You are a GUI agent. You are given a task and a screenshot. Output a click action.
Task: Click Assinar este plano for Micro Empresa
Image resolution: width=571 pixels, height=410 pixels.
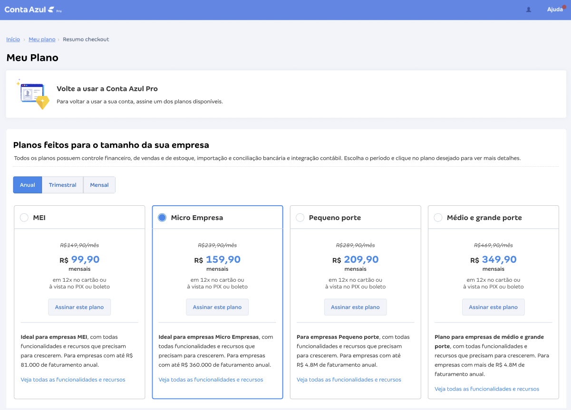point(217,307)
